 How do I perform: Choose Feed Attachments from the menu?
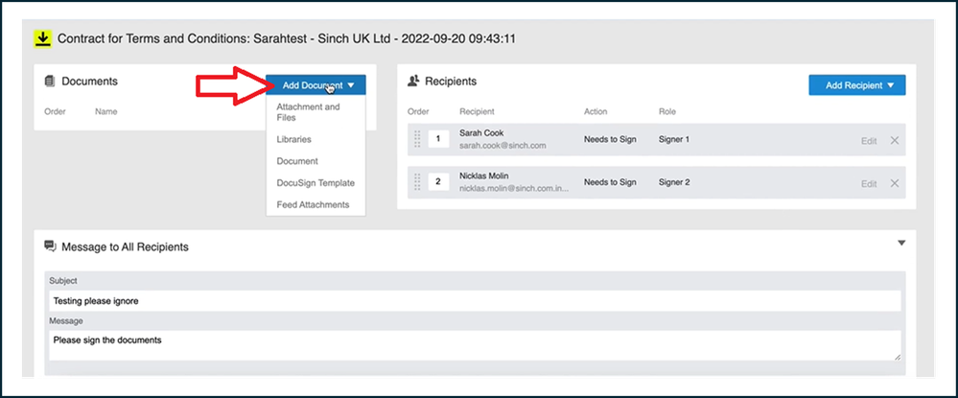click(x=313, y=204)
